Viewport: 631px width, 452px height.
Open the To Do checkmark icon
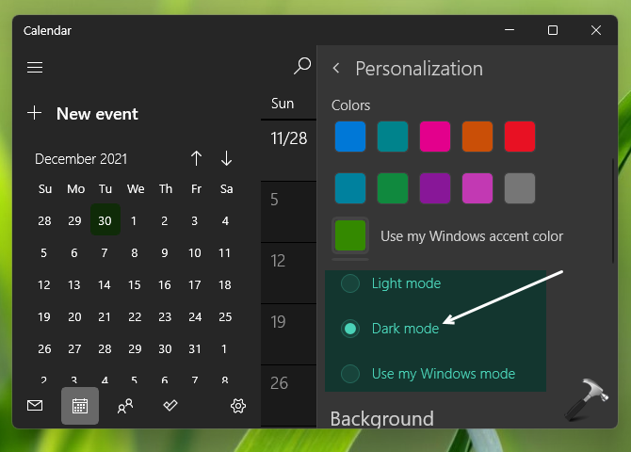[170, 406]
